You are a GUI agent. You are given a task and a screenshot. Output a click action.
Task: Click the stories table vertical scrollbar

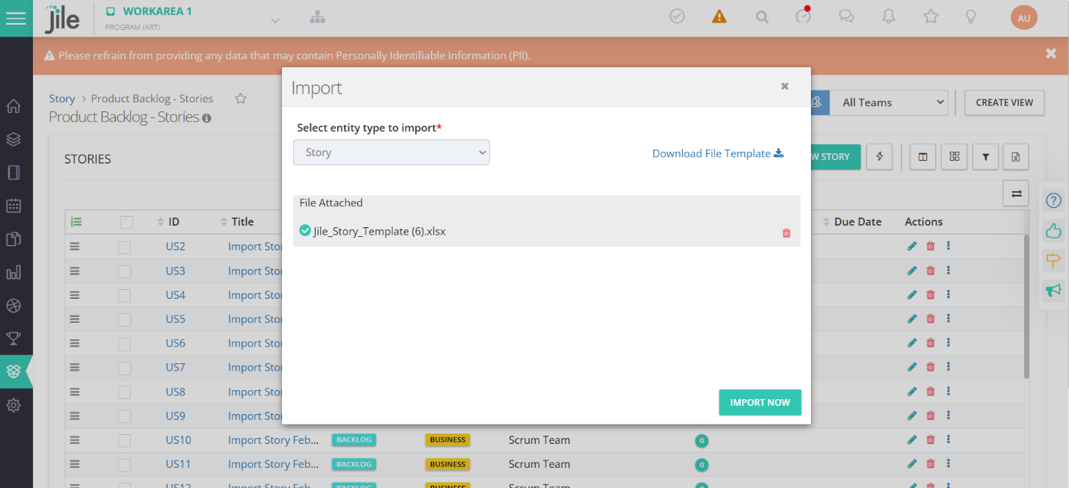coord(1026,306)
